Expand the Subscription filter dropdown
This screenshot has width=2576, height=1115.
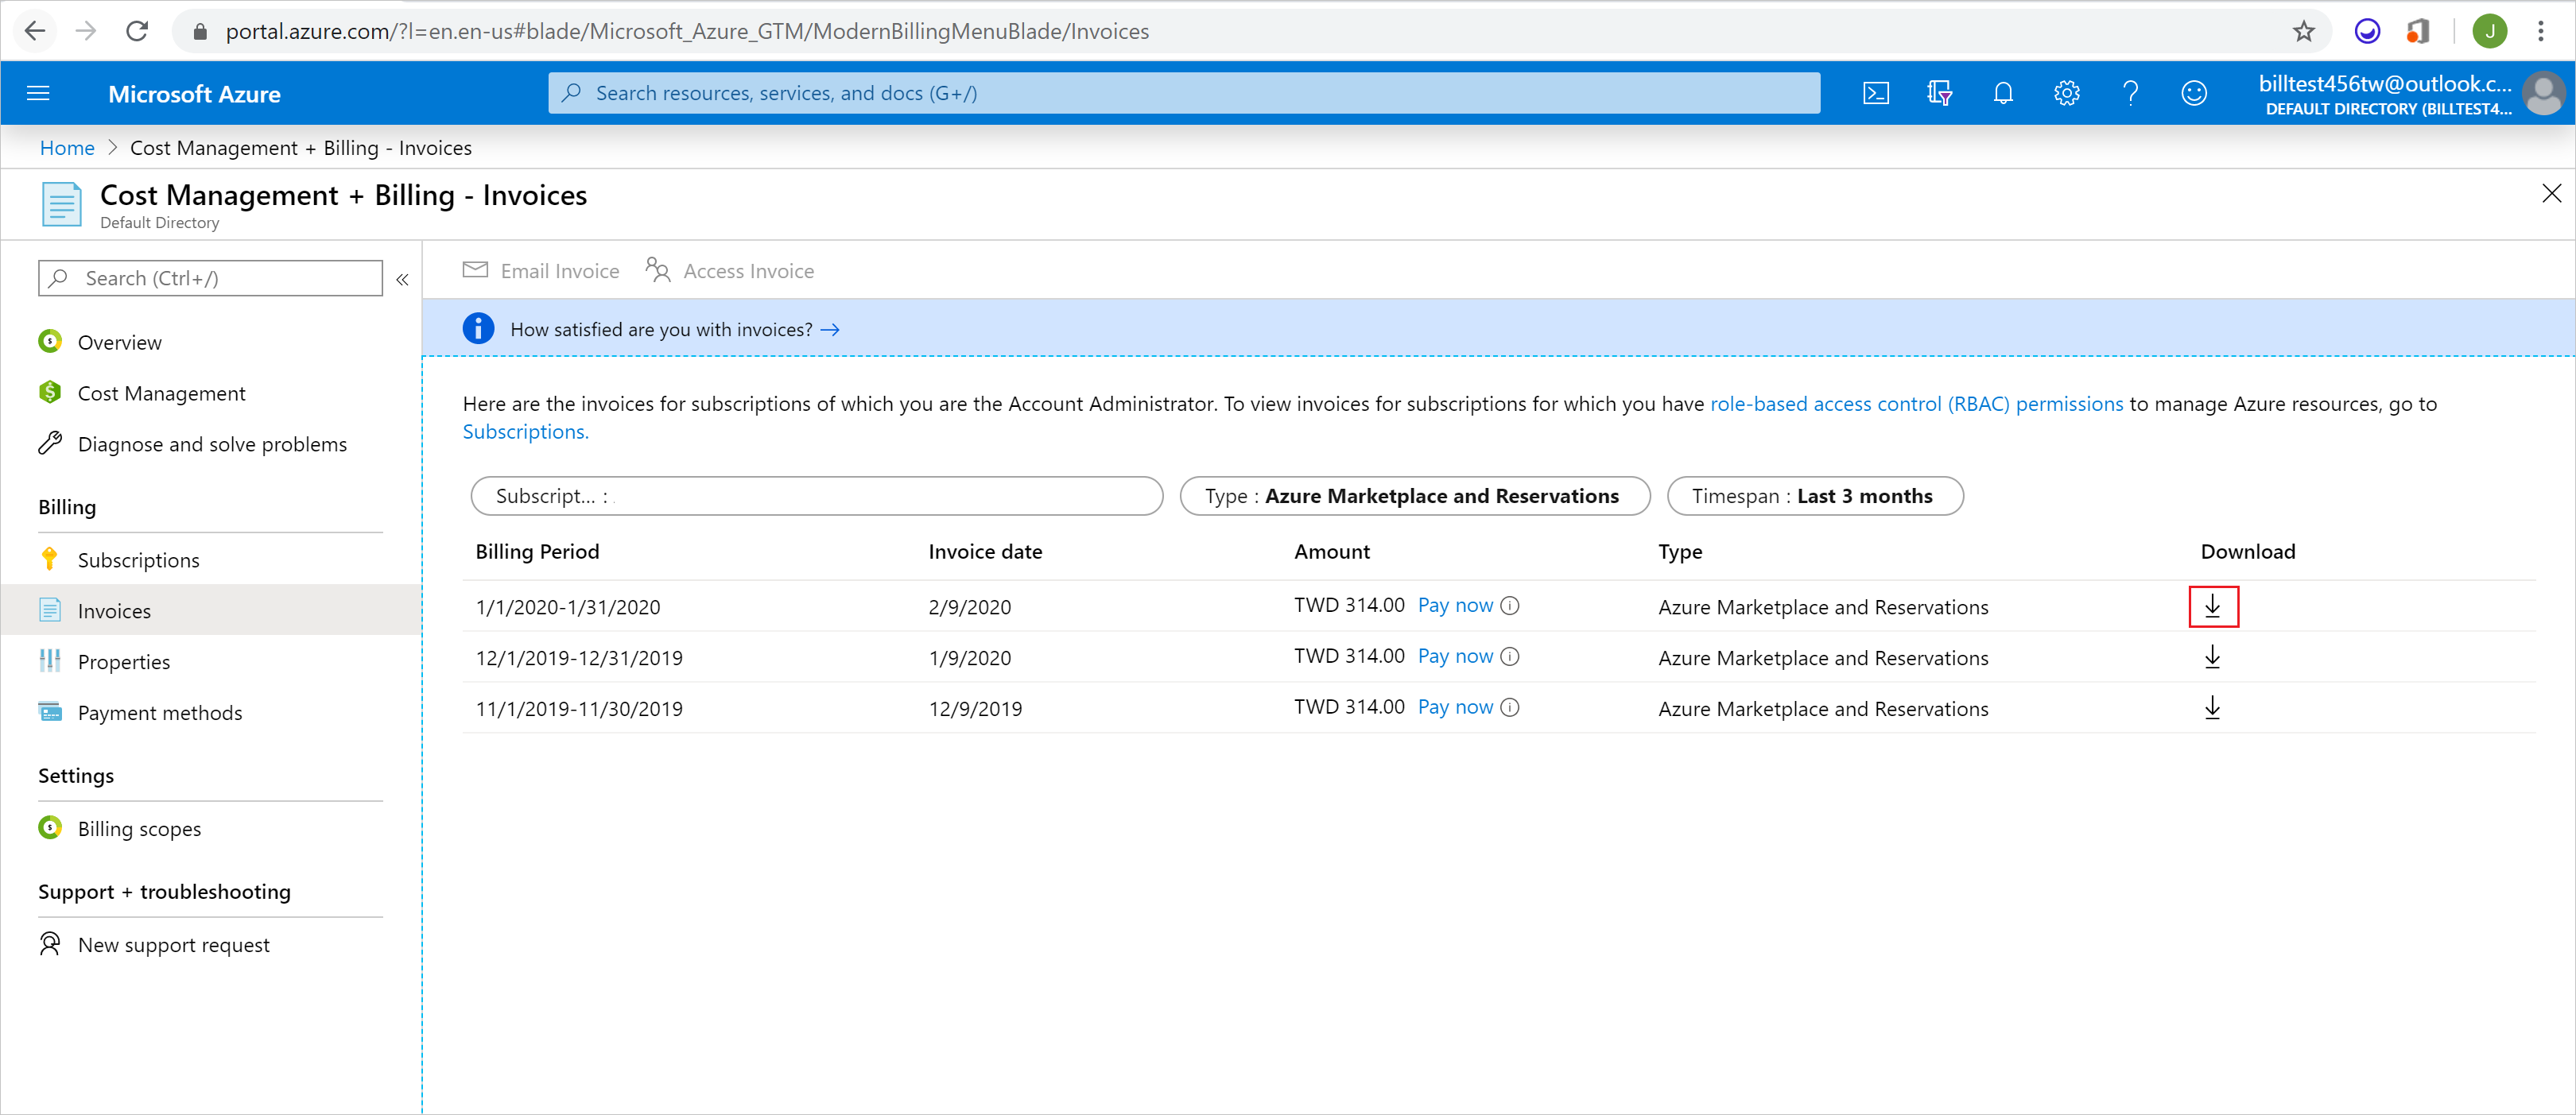click(x=817, y=494)
